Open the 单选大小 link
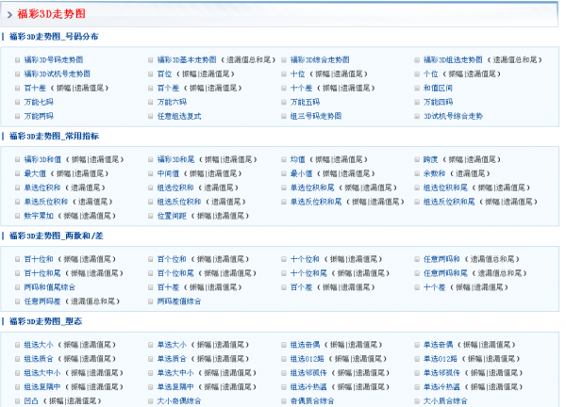 (x=172, y=345)
